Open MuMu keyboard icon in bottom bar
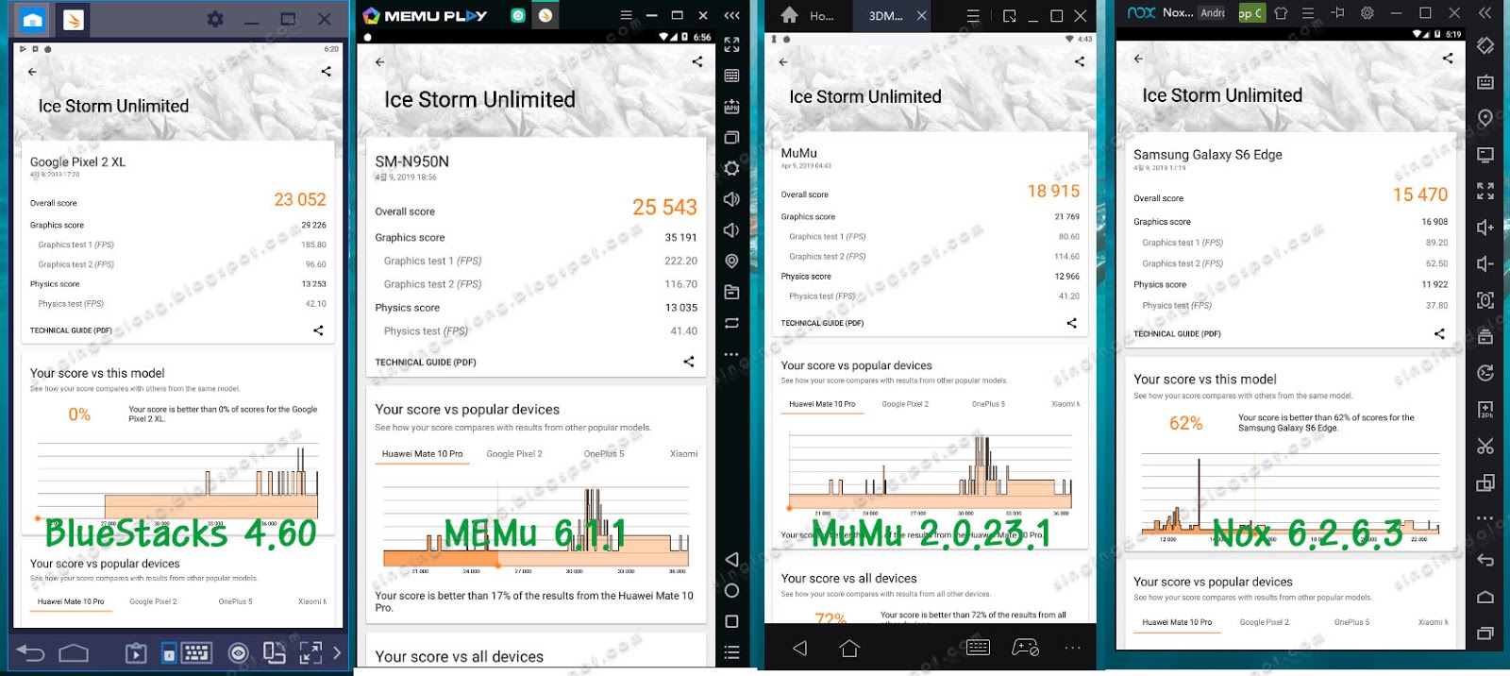 pos(978,648)
